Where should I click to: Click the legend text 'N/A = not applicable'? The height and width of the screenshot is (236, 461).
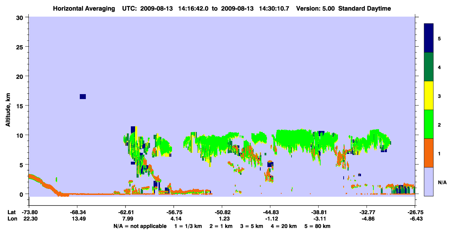[140, 226]
